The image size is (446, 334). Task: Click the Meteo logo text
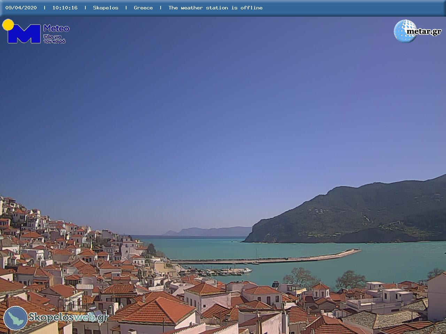click(x=56, y=29)
